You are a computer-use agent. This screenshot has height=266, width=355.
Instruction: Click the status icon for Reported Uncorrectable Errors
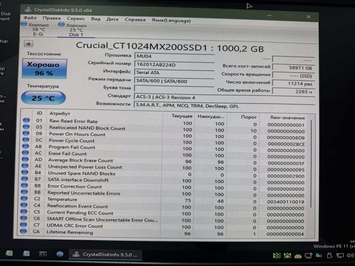click(x=24, y=192)
